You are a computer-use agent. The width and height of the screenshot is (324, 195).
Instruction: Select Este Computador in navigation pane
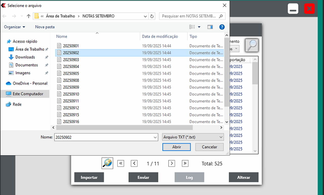[28, 94]
